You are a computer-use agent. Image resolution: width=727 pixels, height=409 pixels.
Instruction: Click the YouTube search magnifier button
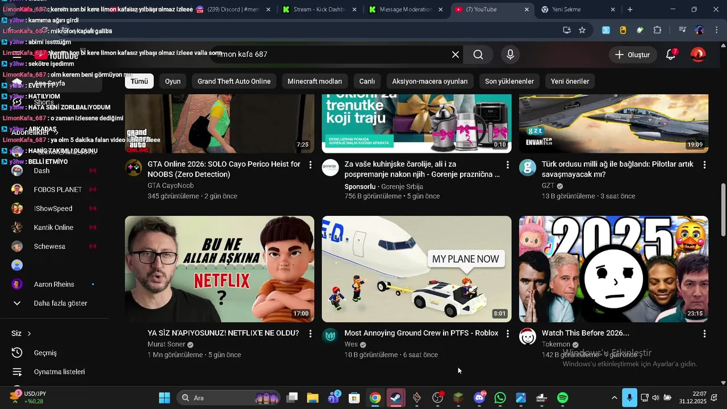[478, 55]
